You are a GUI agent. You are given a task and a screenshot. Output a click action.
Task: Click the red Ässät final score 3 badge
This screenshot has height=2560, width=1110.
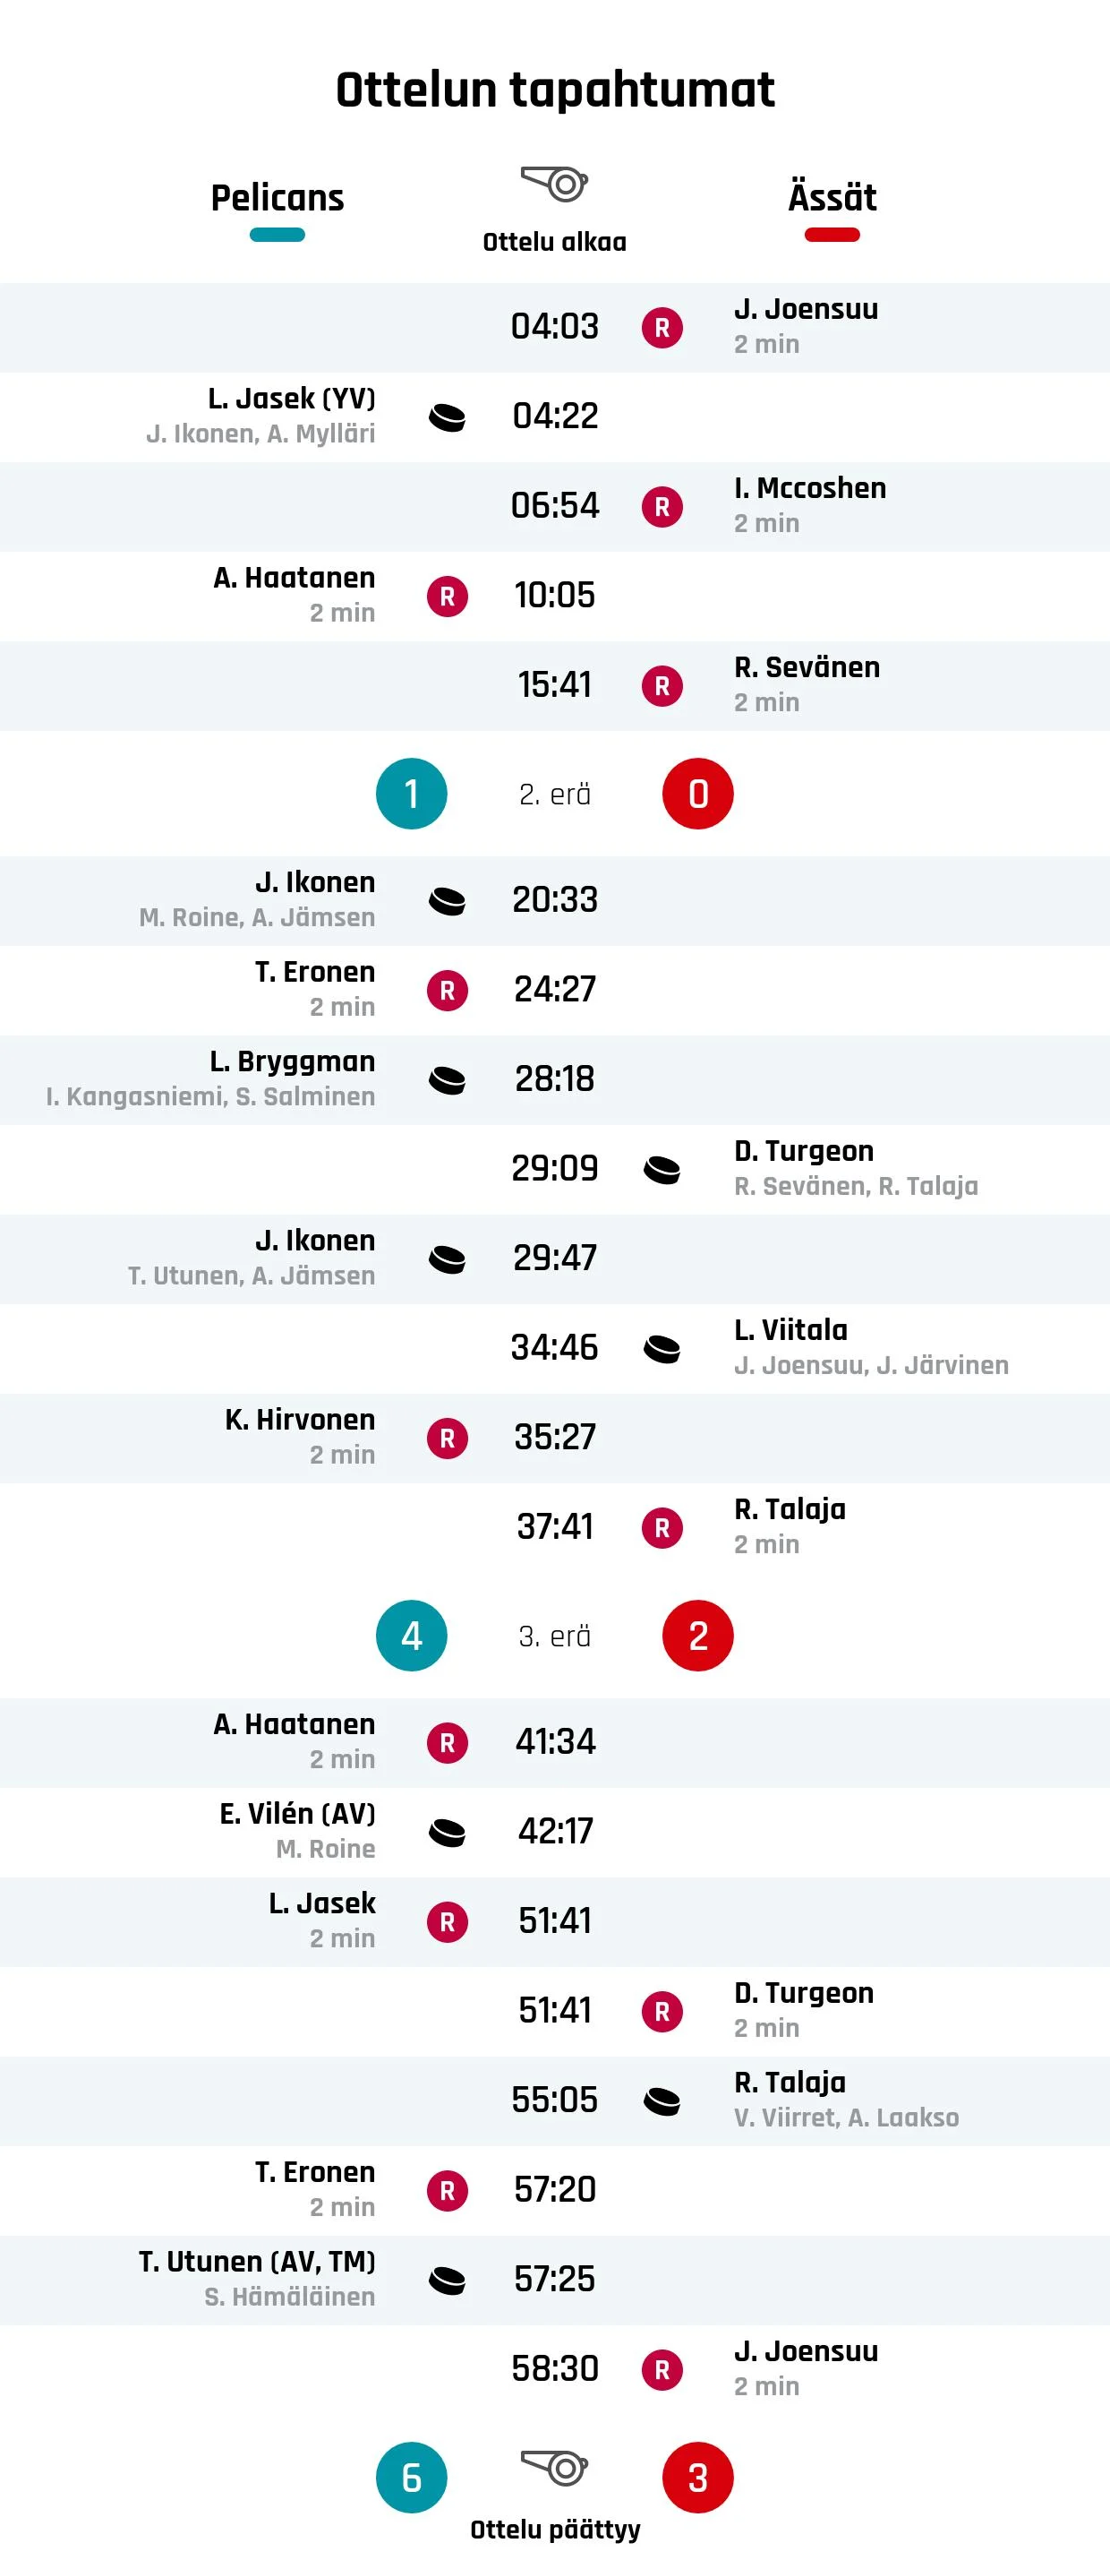coord(698,2478)
